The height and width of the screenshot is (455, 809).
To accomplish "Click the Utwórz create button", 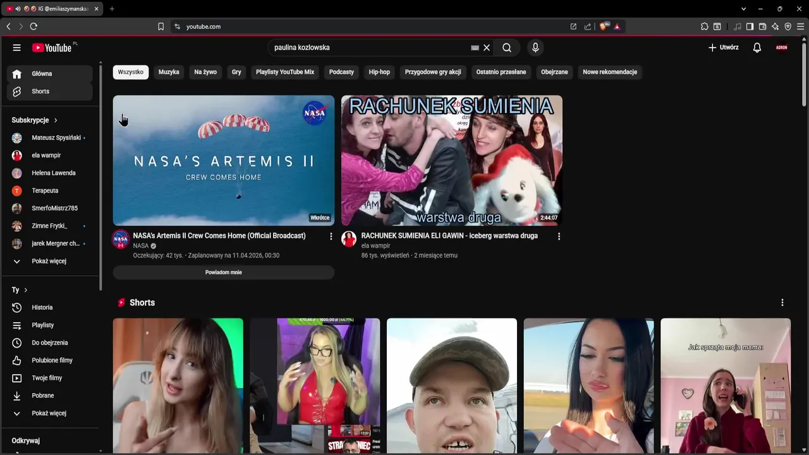I will point(724,47).
